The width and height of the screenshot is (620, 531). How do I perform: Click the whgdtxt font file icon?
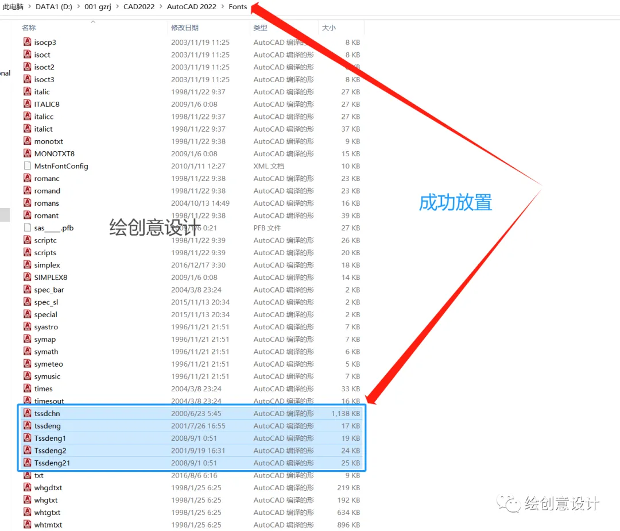point(28,487)
